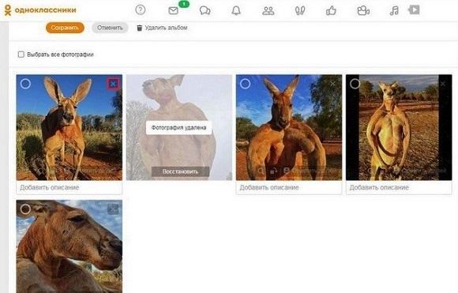Add description under the third photo
The height and width of the screenshot is (293, 458).
[x=289, y=187]
